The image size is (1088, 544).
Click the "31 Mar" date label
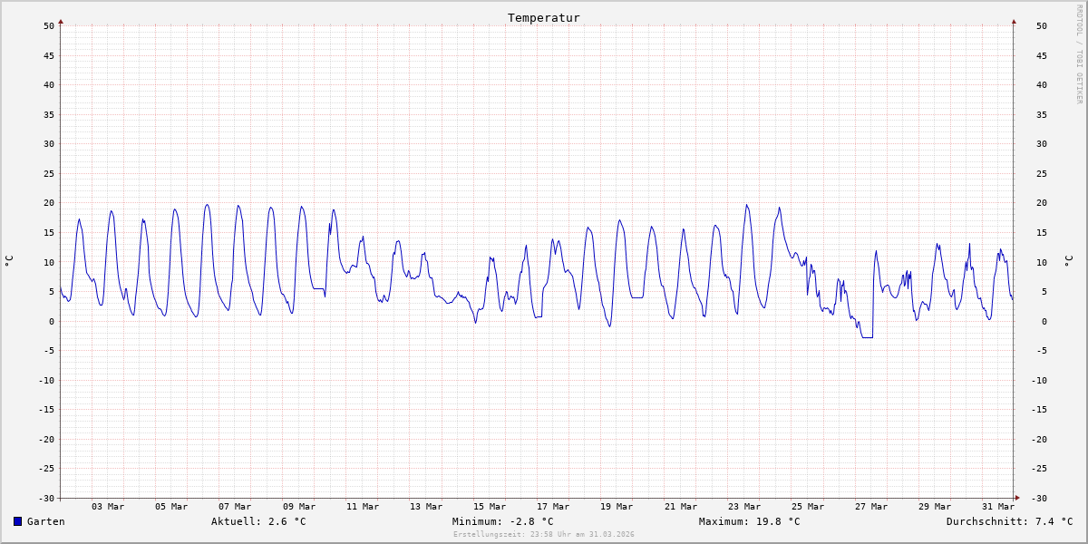pos(998,507)
